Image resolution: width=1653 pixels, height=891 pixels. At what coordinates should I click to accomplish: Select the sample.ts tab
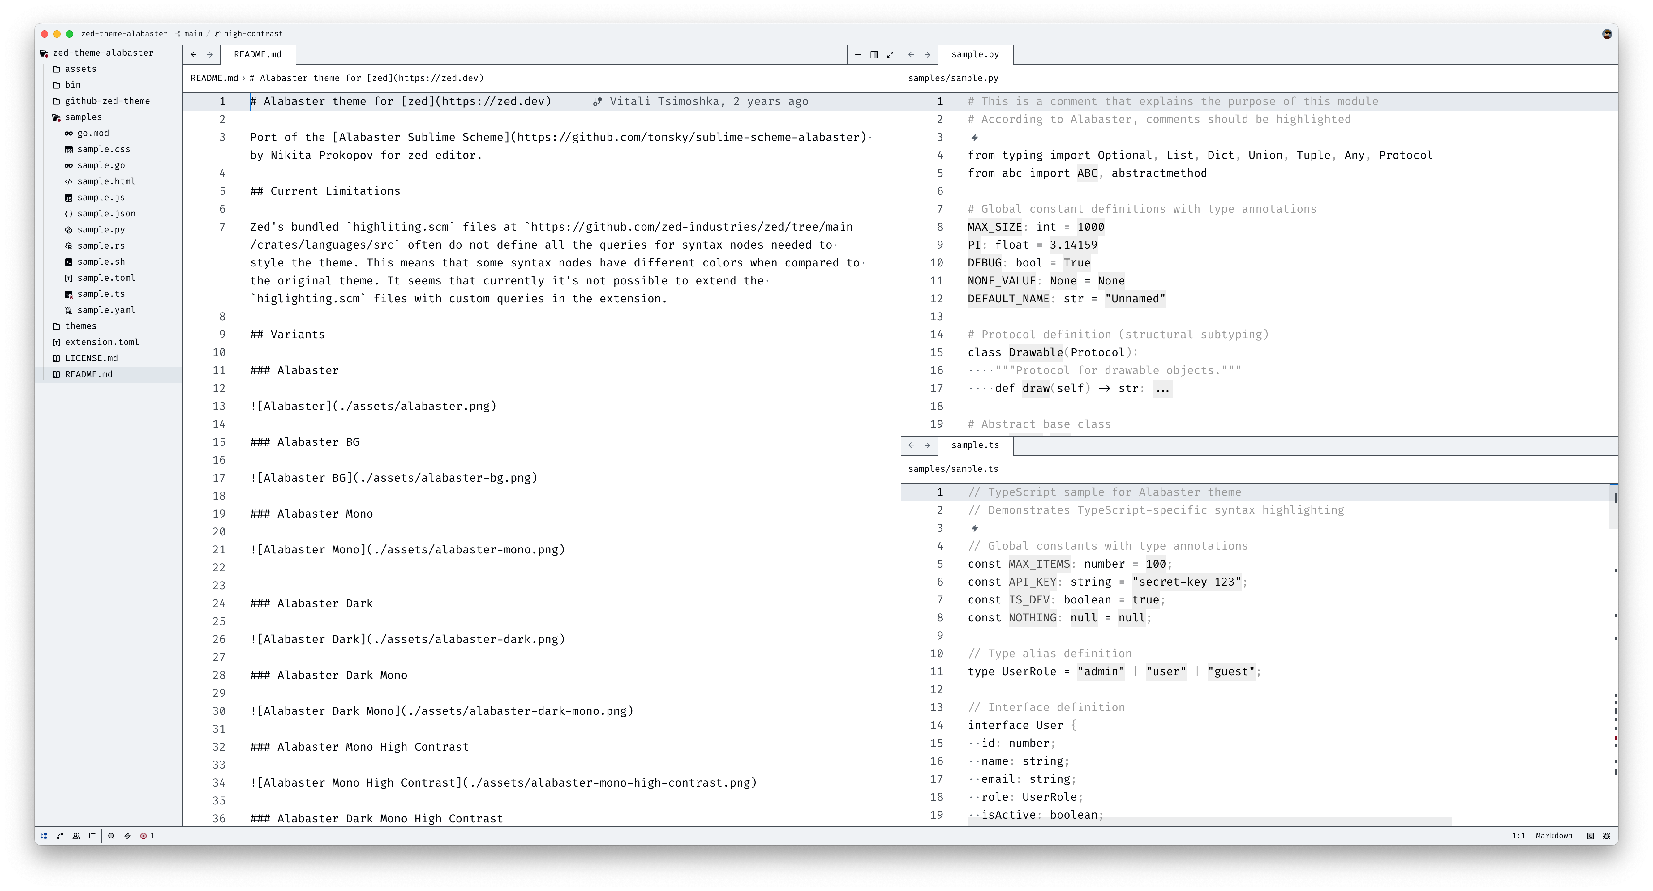point(975,445)
